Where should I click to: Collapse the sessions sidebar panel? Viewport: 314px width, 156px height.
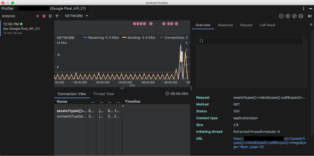click(x=50, y=16)
